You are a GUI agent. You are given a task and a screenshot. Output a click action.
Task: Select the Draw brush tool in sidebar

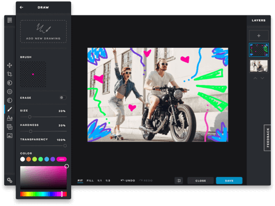(10, 109)
